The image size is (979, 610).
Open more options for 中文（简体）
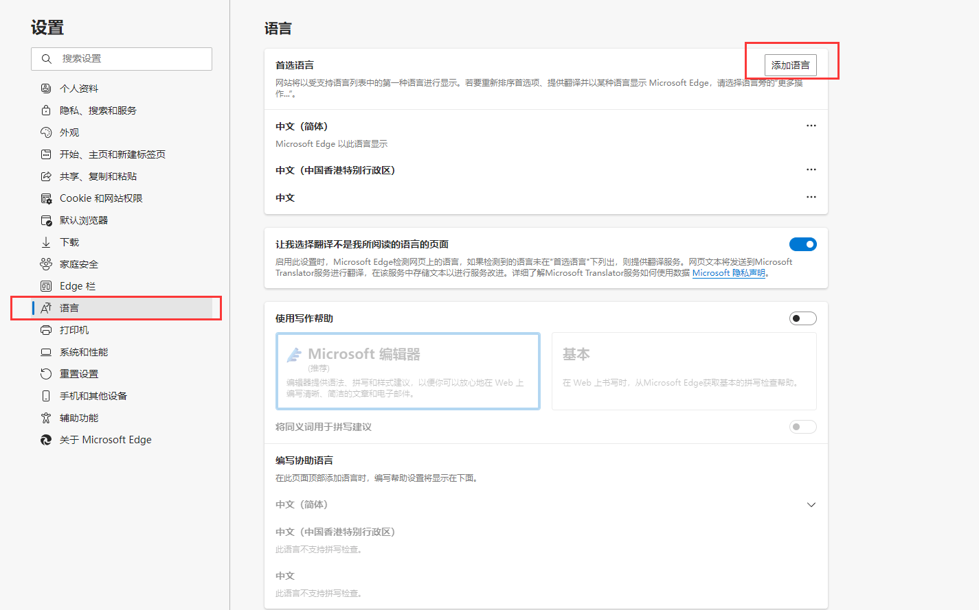[x=811, y=126]
